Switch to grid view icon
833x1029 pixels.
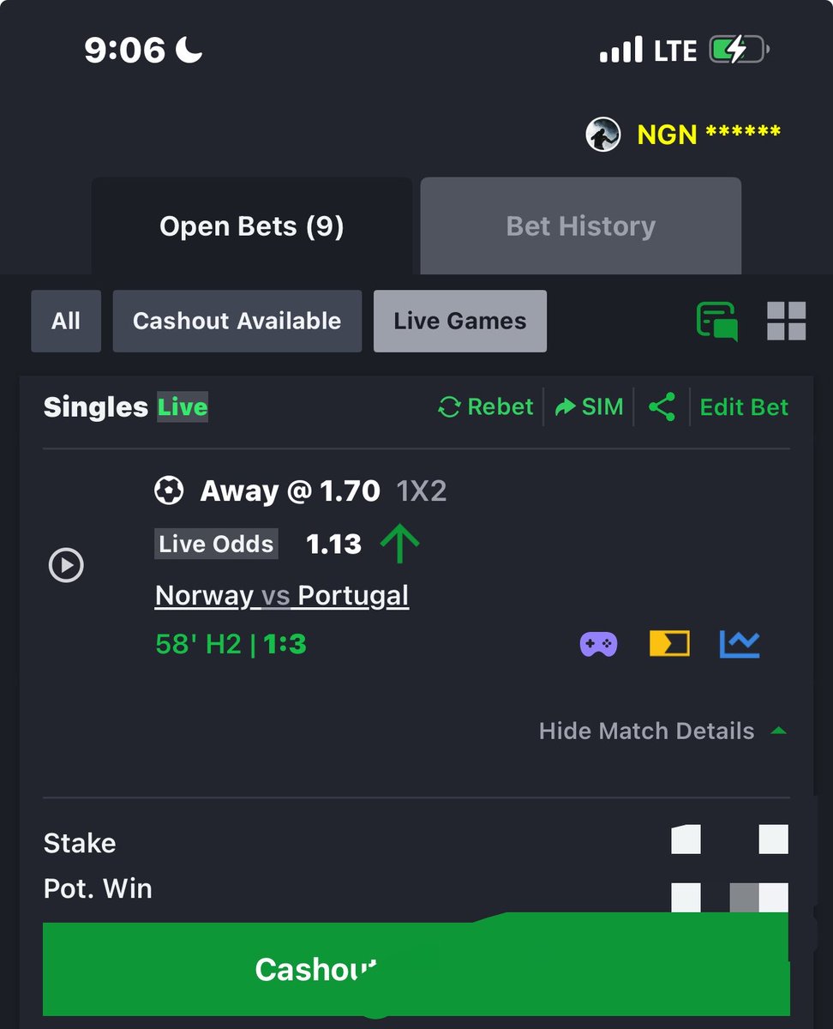point(786,322)
